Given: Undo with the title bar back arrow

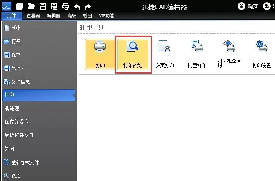Looking at the screenshot, I should [77, 7].
